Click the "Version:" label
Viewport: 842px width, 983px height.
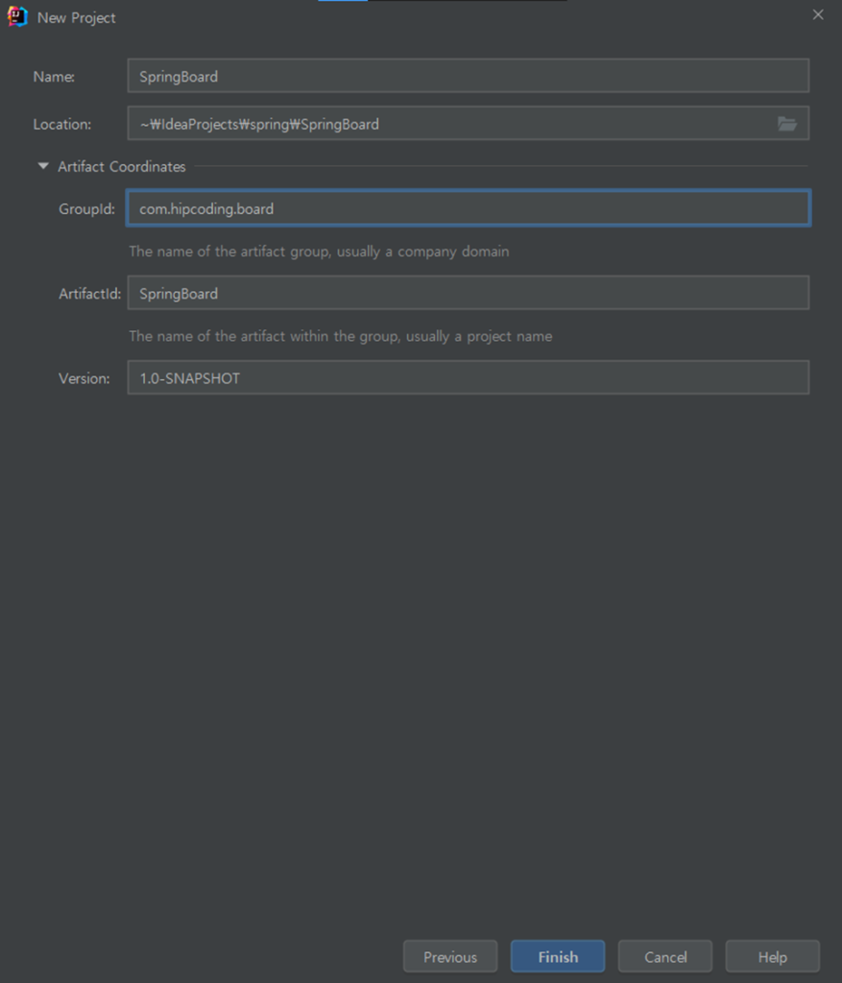[84, 378]
